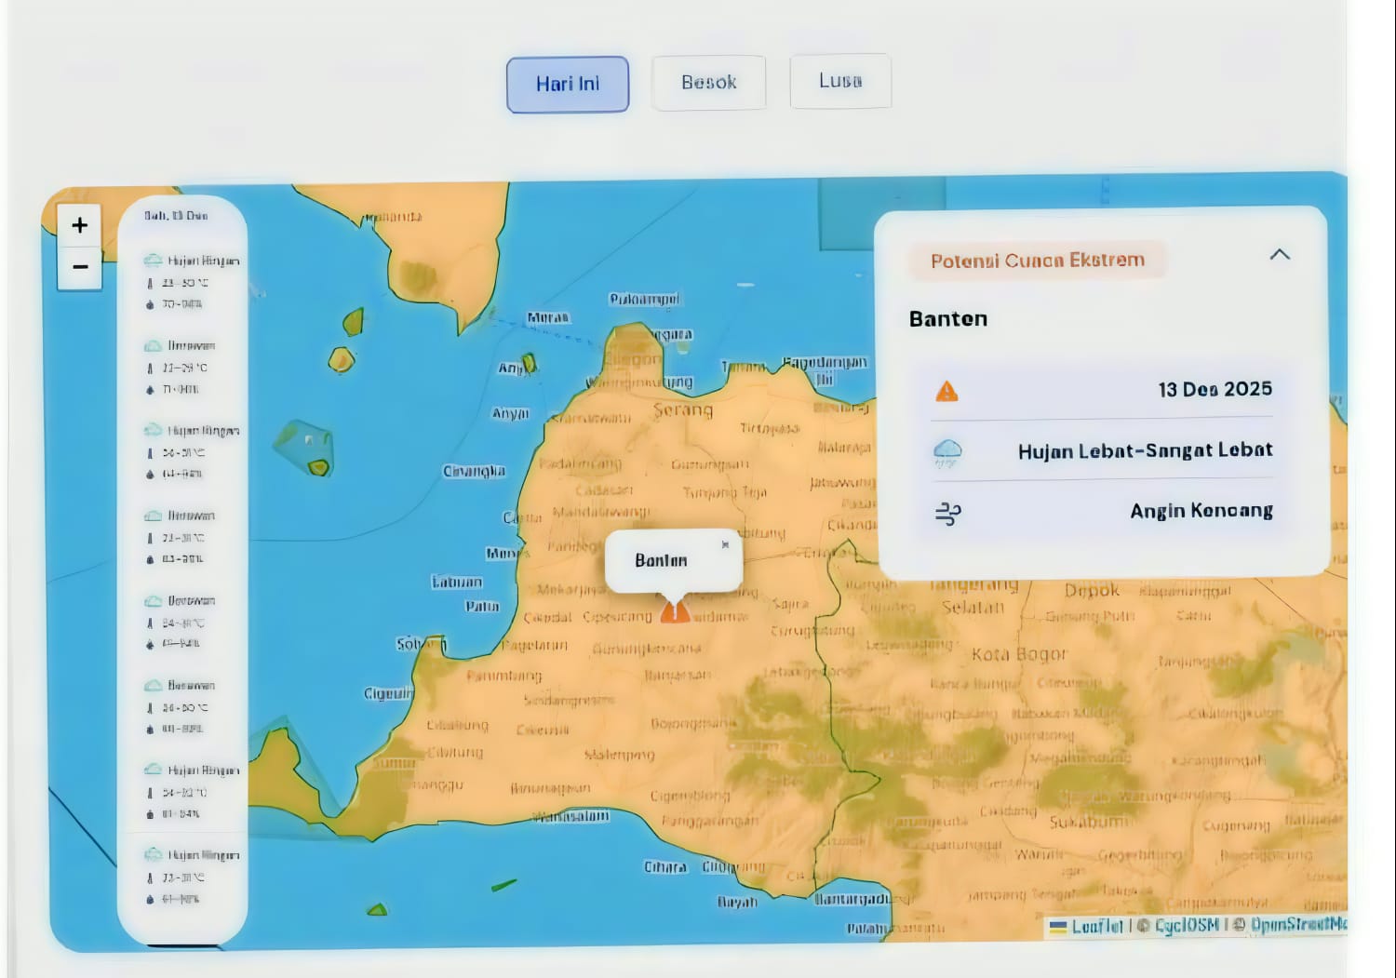
Task: Click the Potensi Cuaca Ekstrem badge
Action: (x=1038, y=261)
